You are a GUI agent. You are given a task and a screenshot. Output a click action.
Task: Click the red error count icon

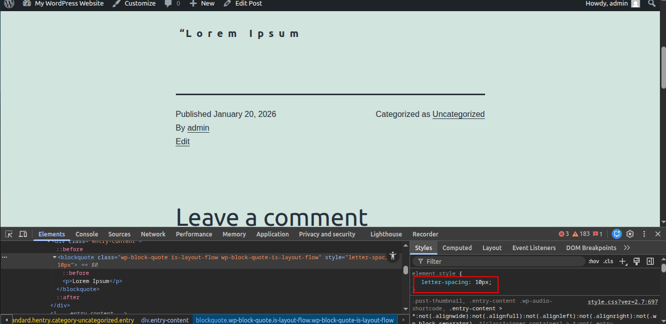point(563,234)
